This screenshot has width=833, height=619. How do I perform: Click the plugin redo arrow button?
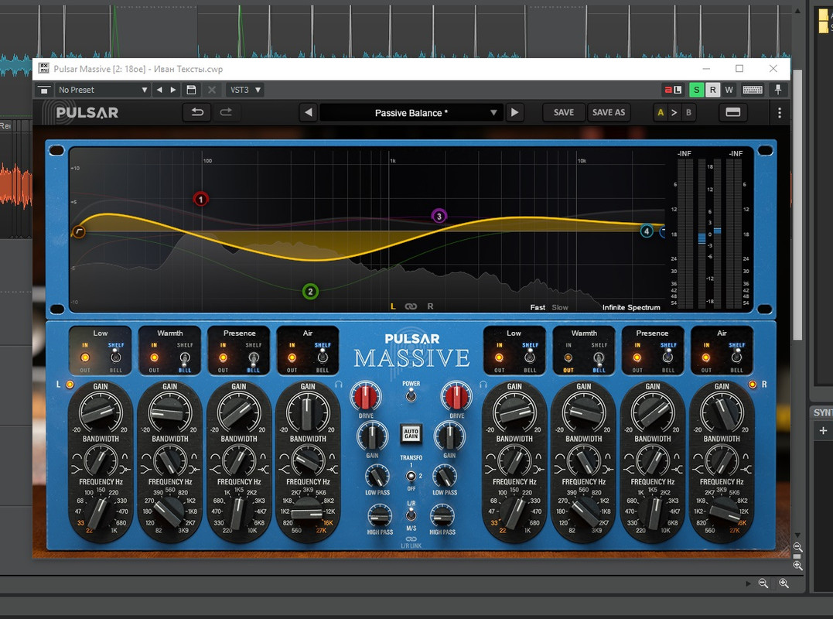point(226,112)
